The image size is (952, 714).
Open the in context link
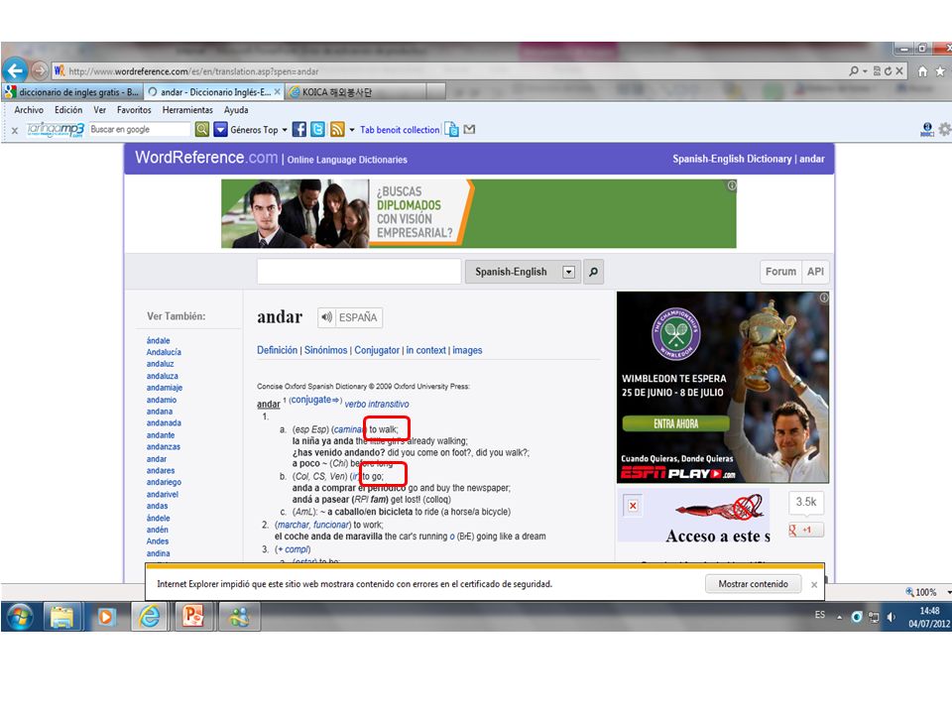425,350
